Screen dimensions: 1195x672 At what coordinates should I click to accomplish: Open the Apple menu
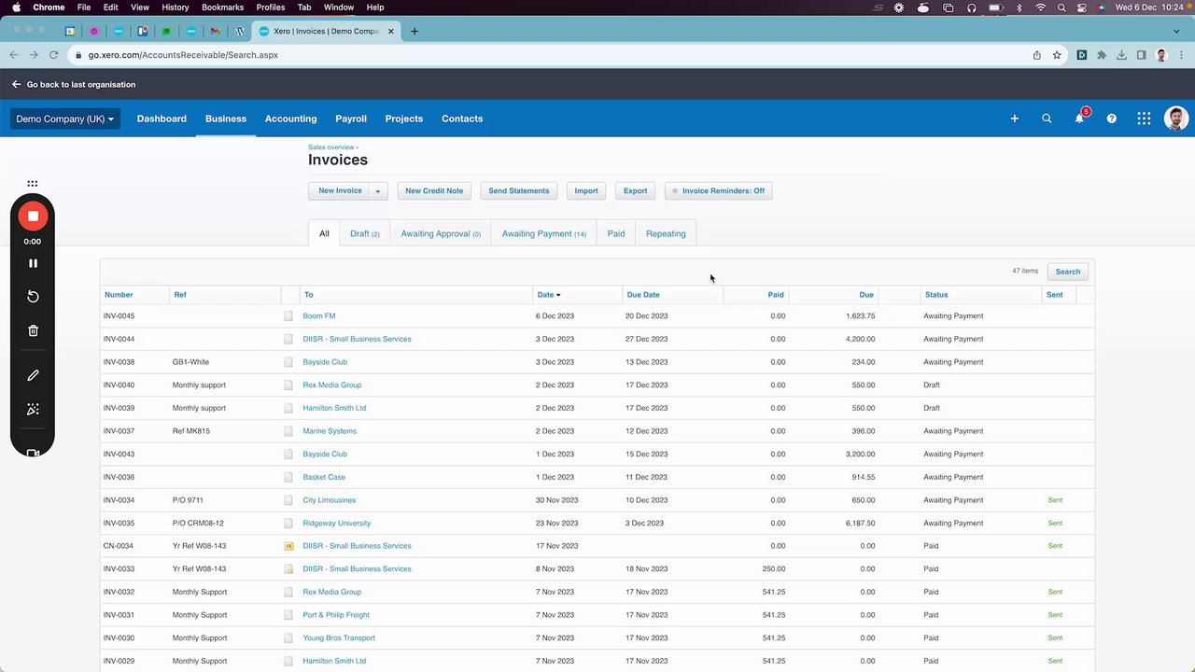pos(16,7)
